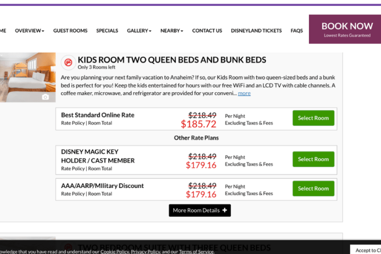Open Room Total for AAA/AARP/Military Discount
The image size is (381, 254).
tap(100, 194)
